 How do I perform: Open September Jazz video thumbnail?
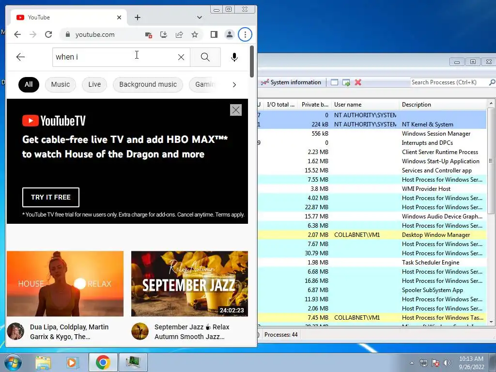189,284
